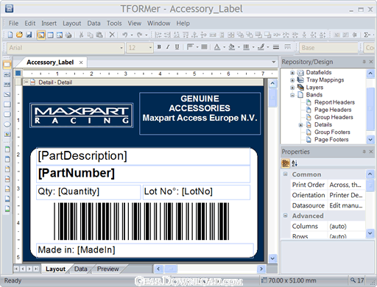377x287 pixels.
Task: Click the Bring to Front icon
Action: coord(258,35)
